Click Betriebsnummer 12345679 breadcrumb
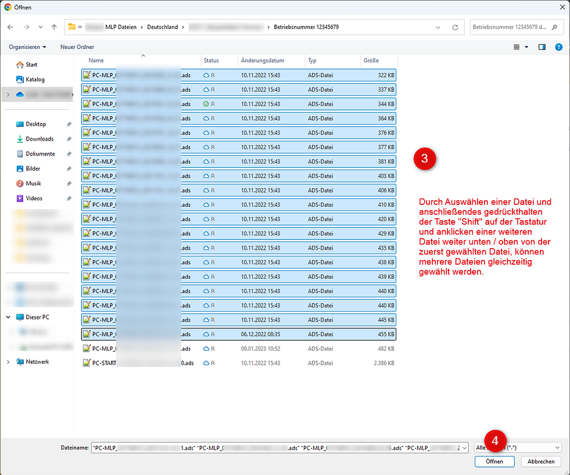 [306, 27]
